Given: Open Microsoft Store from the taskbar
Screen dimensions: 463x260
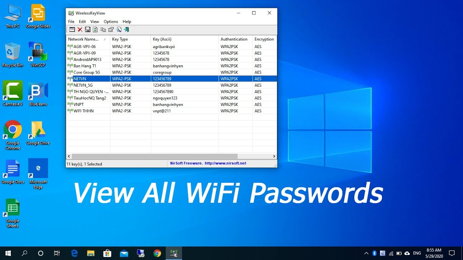Looking at the screenshot, I should 107,253.
